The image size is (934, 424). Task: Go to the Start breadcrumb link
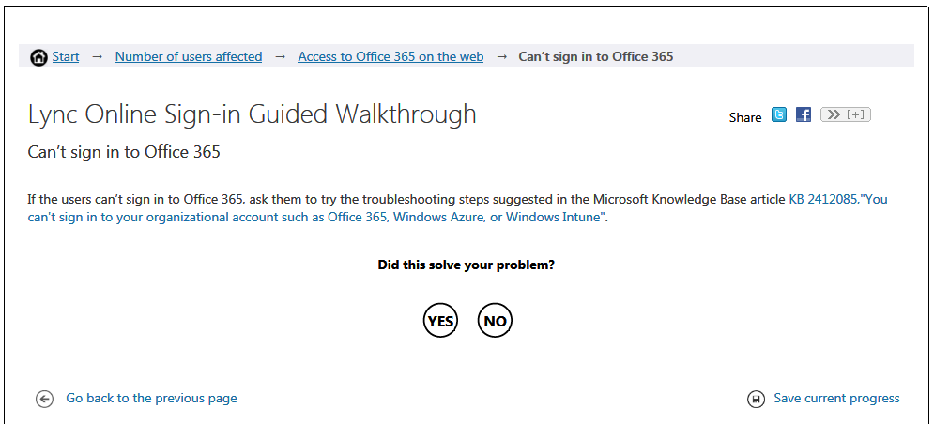coord(66,56)
